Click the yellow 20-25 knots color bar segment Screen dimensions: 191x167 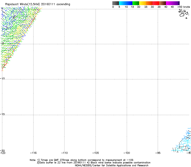pos(142,3)
